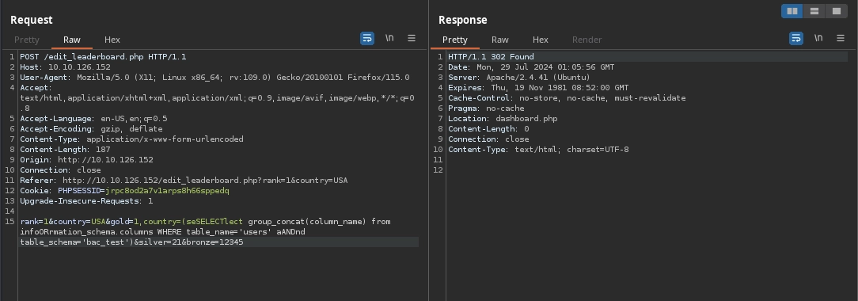Click the Origin header line
The width and height of the screenshot is (858, 301).
86,160
